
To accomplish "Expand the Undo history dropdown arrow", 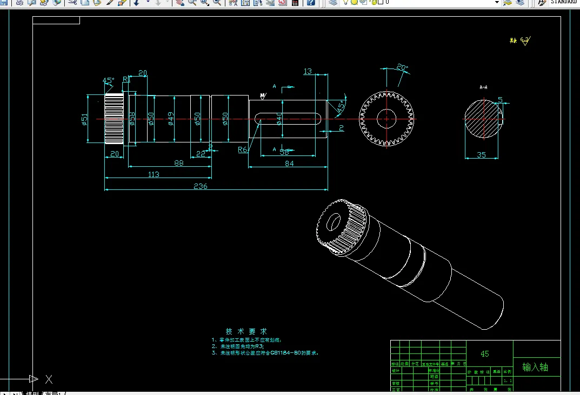I will [148, 2].
